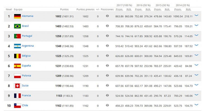This screenshot has height=111, width=202.
Task: Open the Brasil team link
Action: point(26,26)
